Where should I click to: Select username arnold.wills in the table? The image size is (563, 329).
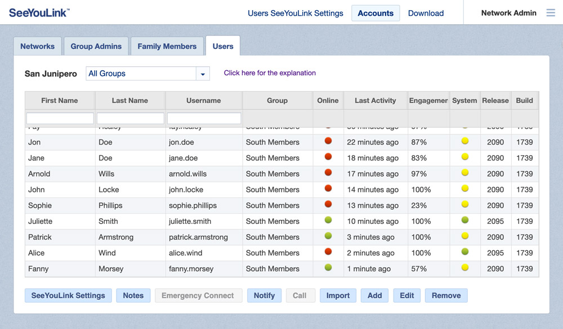(x=188, y=174)
